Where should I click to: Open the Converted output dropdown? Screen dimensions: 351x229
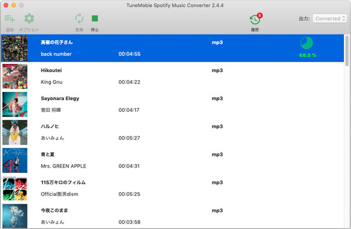pyautogui.click(x=330, y=19)
